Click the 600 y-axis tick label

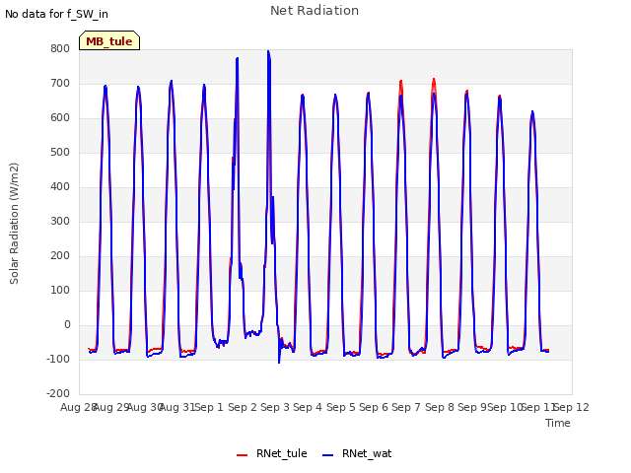pyautogui.click(x=60, y=118)
